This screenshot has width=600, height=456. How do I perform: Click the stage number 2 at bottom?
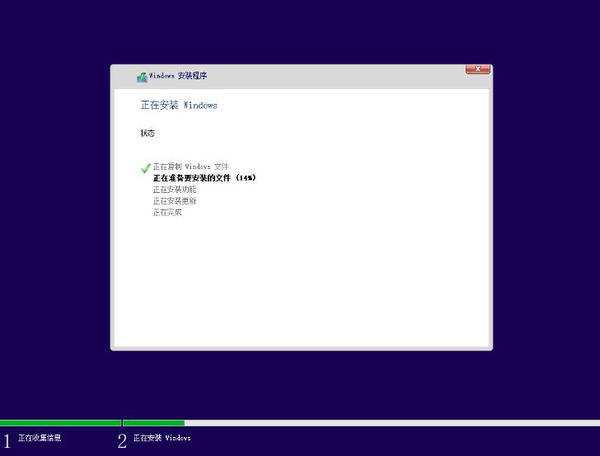122,441
